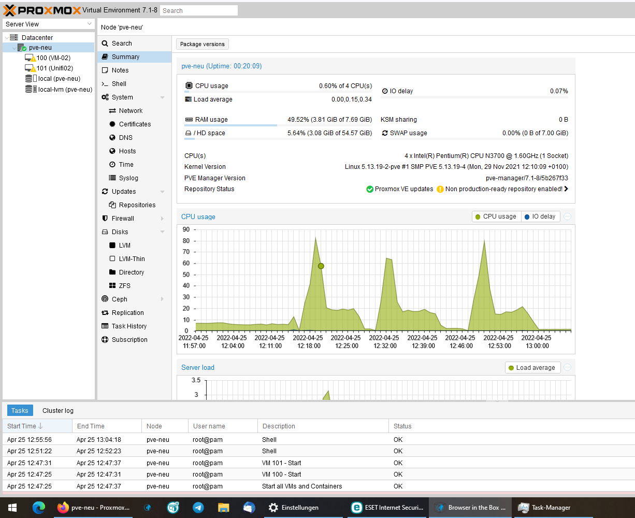Collapse the System submenu arrow
The image size is (635, 518).
click(x=162, y=97)
